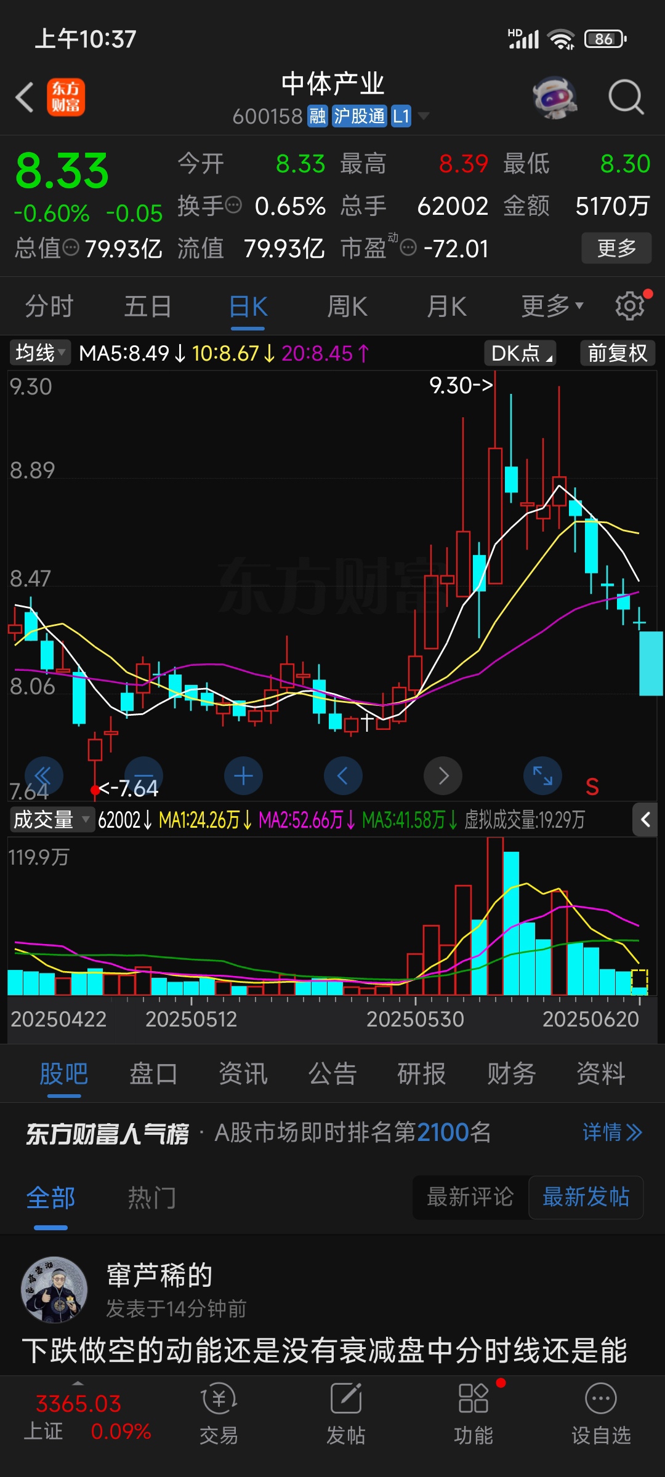Open the robot assistant avatar
The image size is (665, 1477).
pos(555,97)
